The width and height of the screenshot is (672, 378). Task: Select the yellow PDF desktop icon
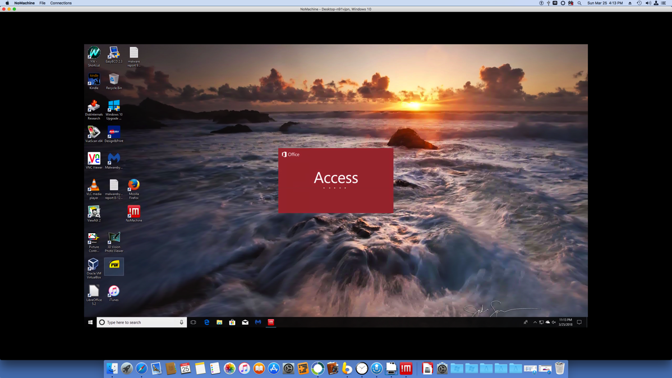(114, 266)
